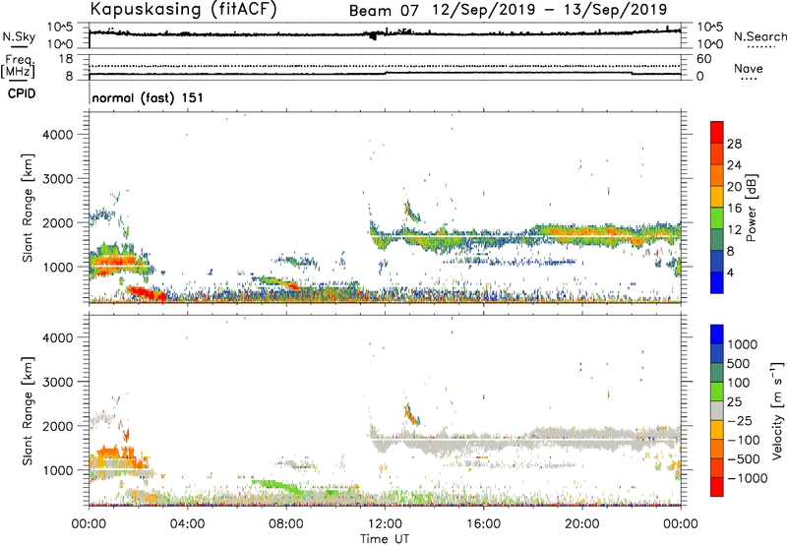Click the 'Velocity [m s⁻¹]' color bar label

click(x=777, y=410)
